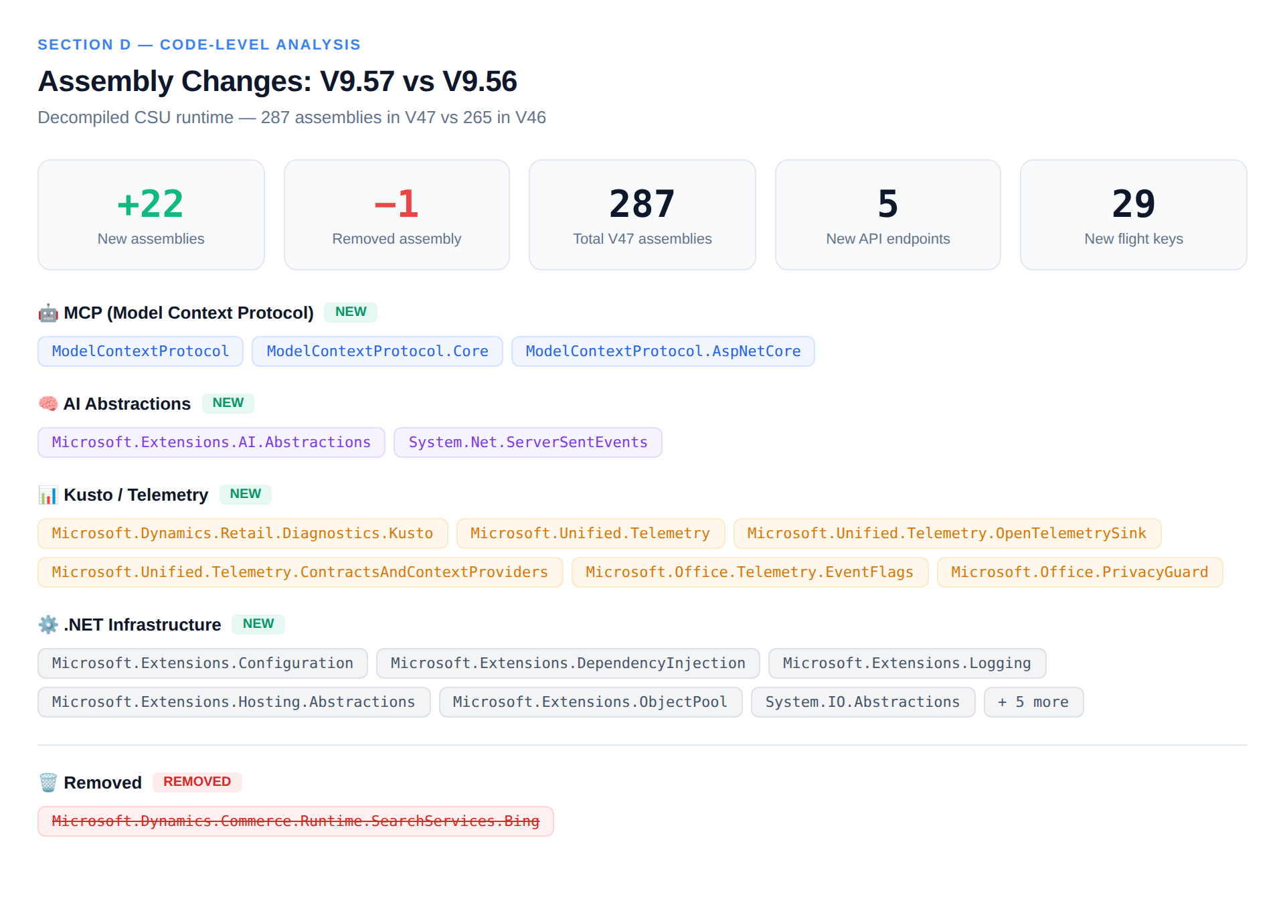
Task: Click the 5 New API endpoints card
Action: tap(888, 215)
